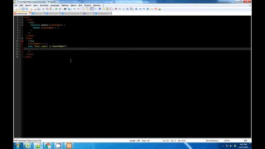The height and width of the screenshot is (149, 265).
Task: Toggle synchronized horizontal scrolling
Action: pyautogui.click(x=87, y=9)
